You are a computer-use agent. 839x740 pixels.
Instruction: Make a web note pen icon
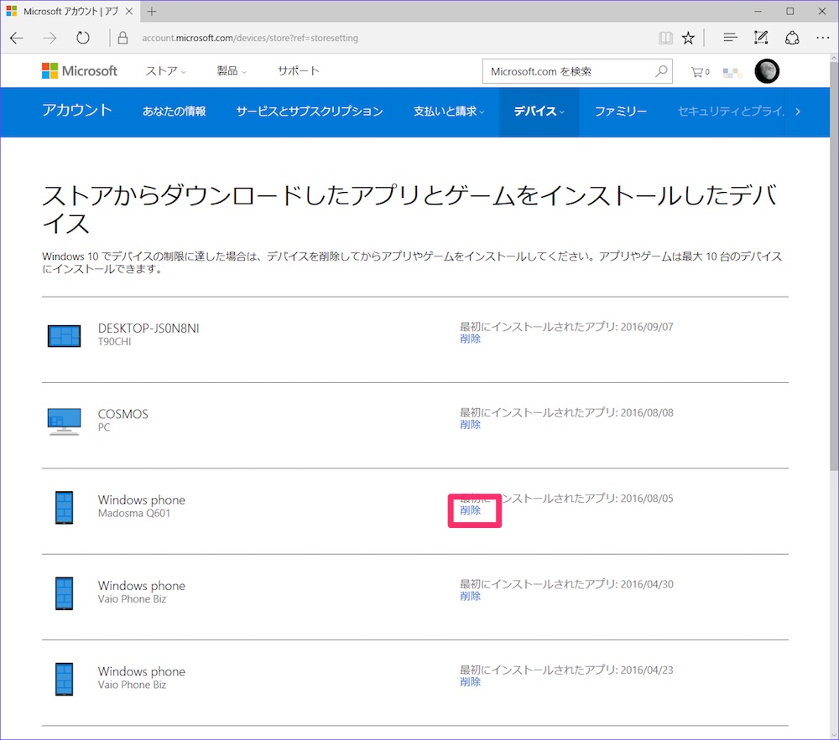761,38
